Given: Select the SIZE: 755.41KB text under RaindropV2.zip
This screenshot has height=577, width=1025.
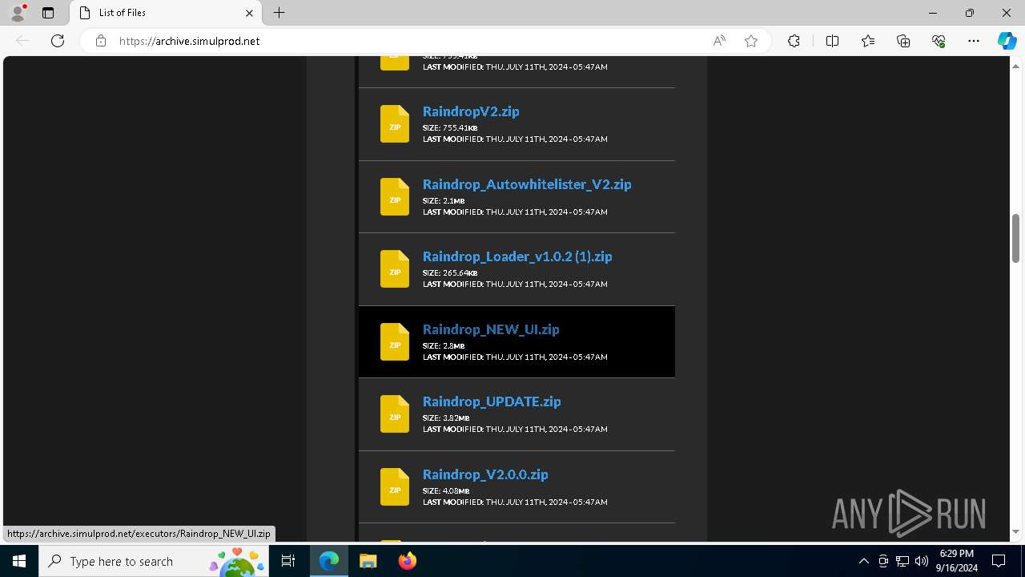Looking at the screenshot, I should [450, 128].
